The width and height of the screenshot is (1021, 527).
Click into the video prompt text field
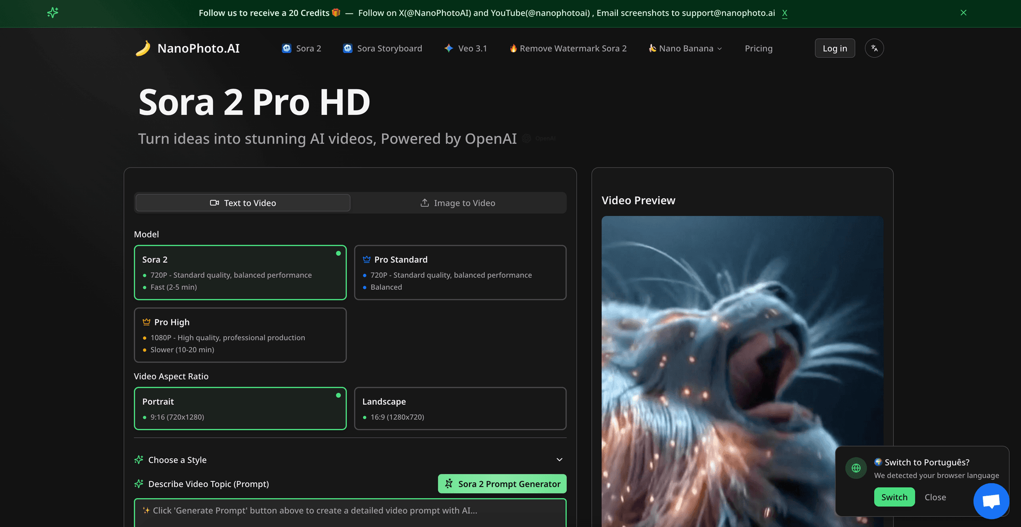pos(350,513)
